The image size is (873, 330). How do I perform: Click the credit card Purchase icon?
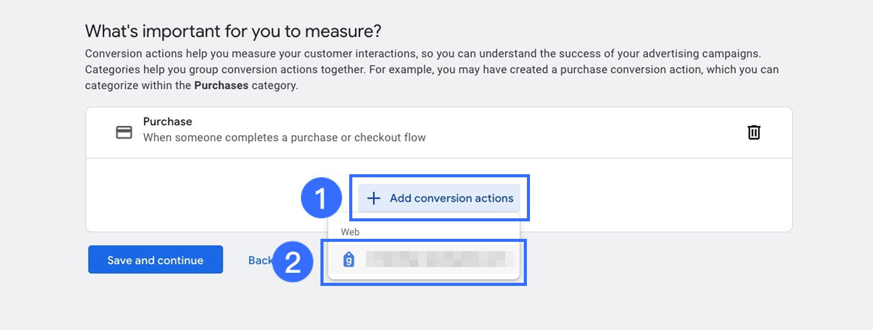tap(124, 132)
